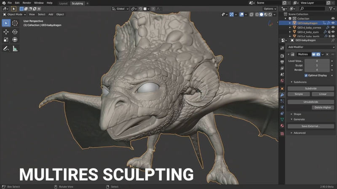Screen dimensions: 337x189
Task: Open the Add Modifier dropdown
Action: [x=311, y=47]
